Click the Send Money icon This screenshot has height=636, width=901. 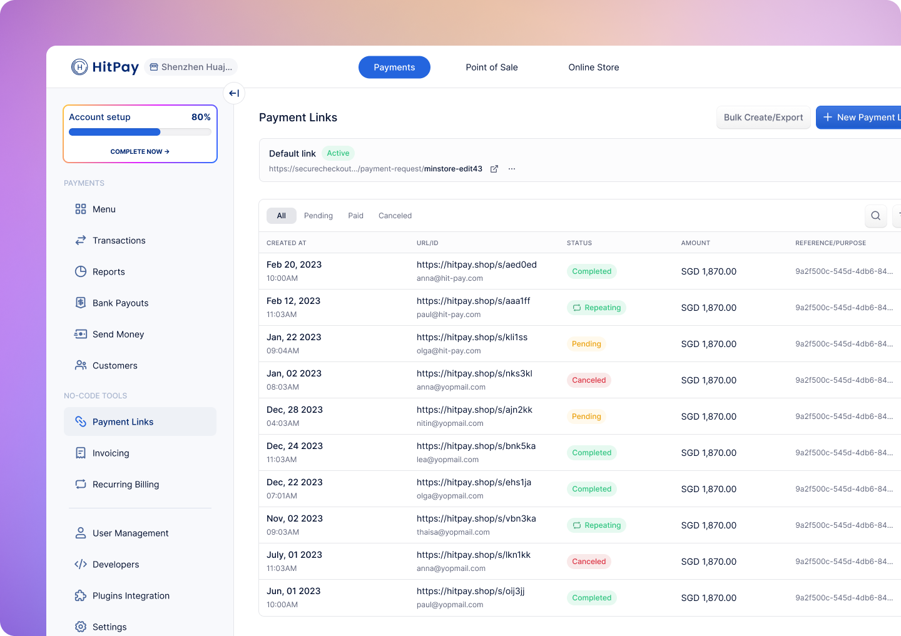pyautogui.click(x=81, y=334)
